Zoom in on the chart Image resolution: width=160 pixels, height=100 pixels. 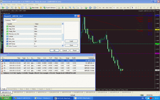point(70,8)
